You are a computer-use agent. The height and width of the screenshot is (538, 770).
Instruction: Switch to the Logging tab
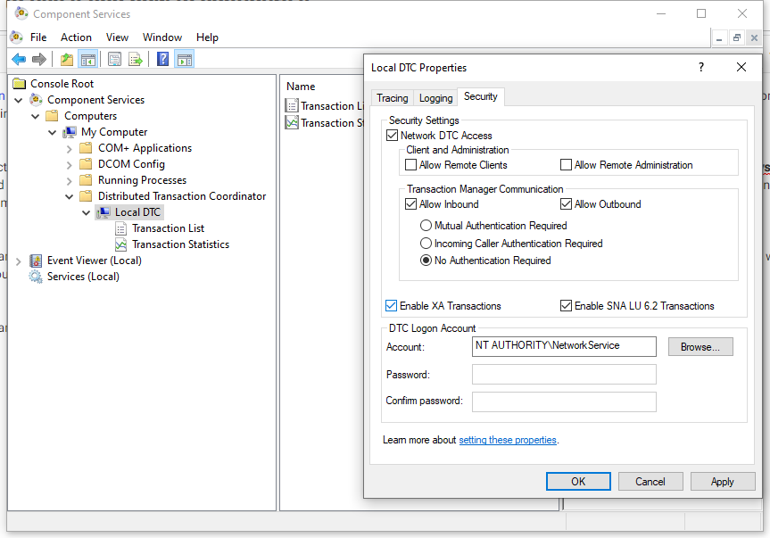(435, 98)
